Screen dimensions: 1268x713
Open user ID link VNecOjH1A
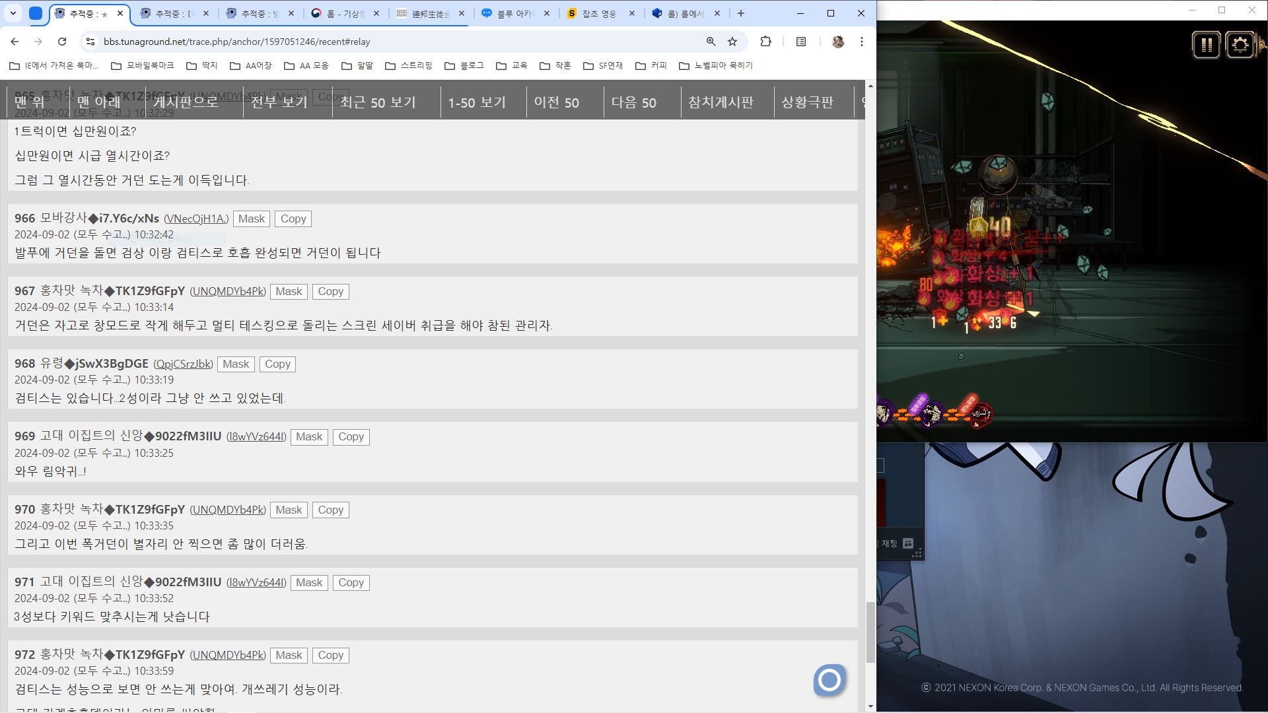point(196,219)
